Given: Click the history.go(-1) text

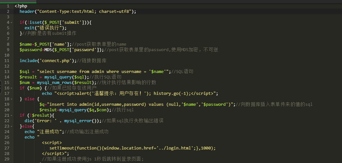Looking at the screenshot, I should point(172,94).
